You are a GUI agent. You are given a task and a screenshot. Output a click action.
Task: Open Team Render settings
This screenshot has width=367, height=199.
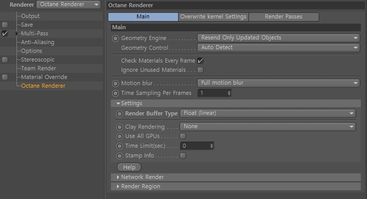[38, 68]
